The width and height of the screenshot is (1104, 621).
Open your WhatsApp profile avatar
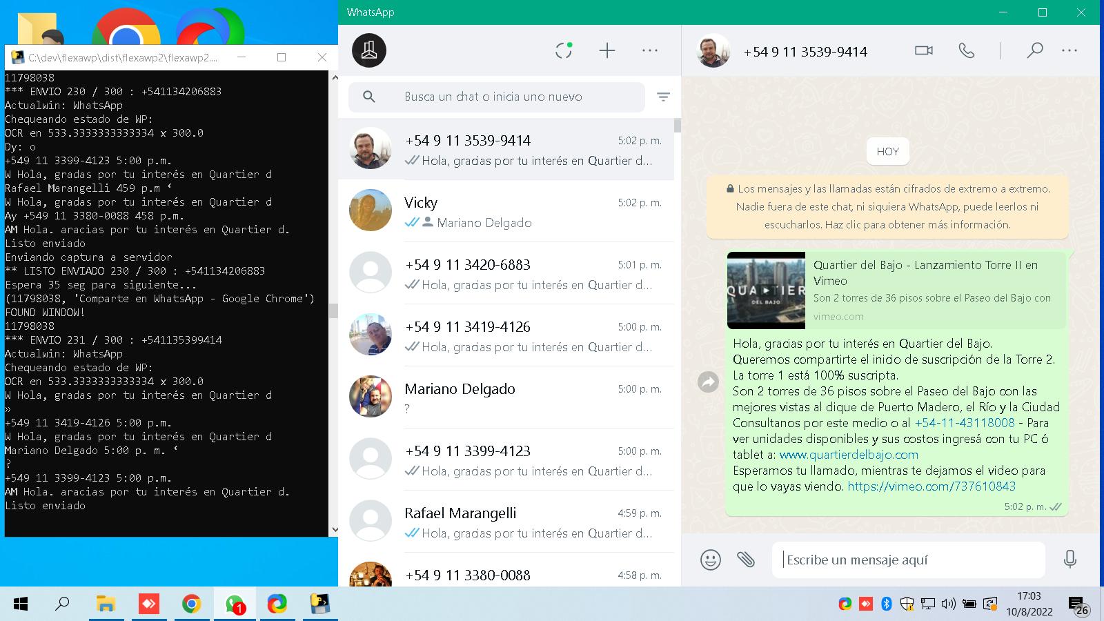[x=369, y=50]
